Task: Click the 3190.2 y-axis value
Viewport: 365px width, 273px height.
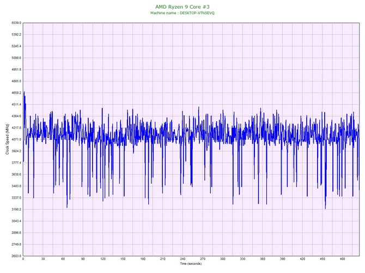Action: 16,209
